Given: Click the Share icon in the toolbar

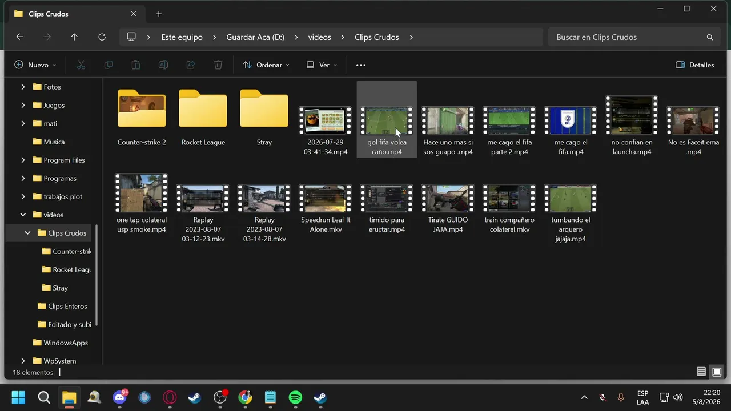Looking at the screenshot, I should [191, 65].
